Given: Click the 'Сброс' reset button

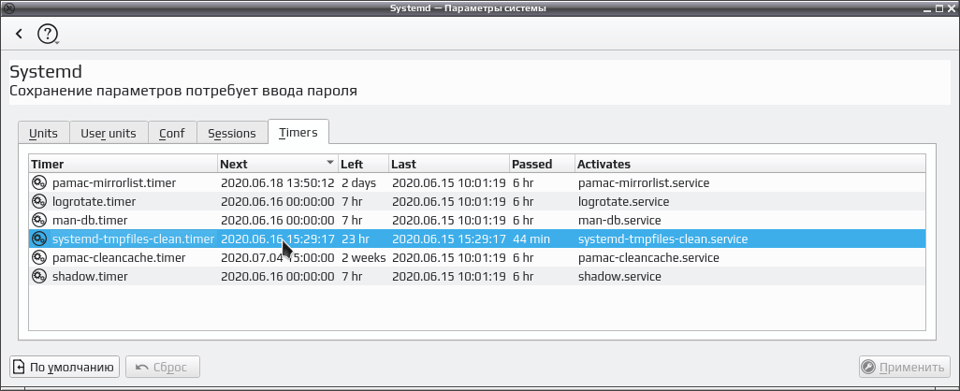Looking at the screenshot, I should pos(162,367).
